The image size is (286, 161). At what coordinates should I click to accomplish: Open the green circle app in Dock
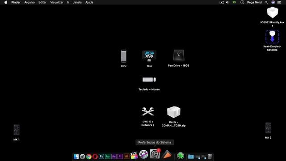click(181, 156)
